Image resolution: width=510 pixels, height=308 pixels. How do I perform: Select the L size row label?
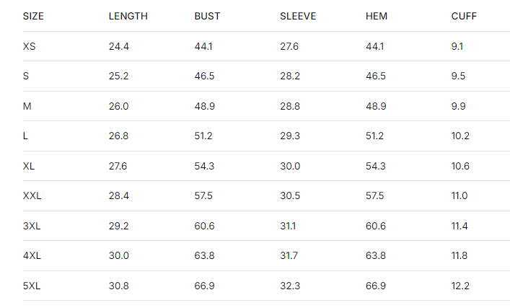(25, 136)
